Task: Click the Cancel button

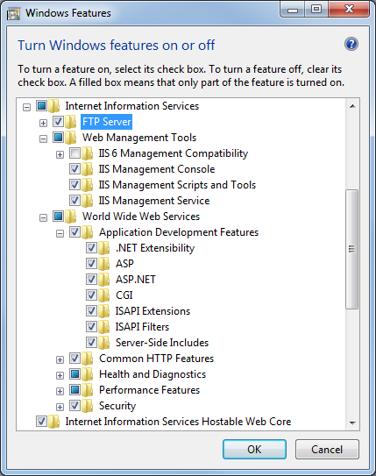Action: coord(327,450)
